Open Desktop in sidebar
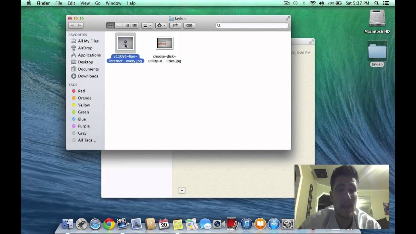416x234 pixels. [85, 62]
